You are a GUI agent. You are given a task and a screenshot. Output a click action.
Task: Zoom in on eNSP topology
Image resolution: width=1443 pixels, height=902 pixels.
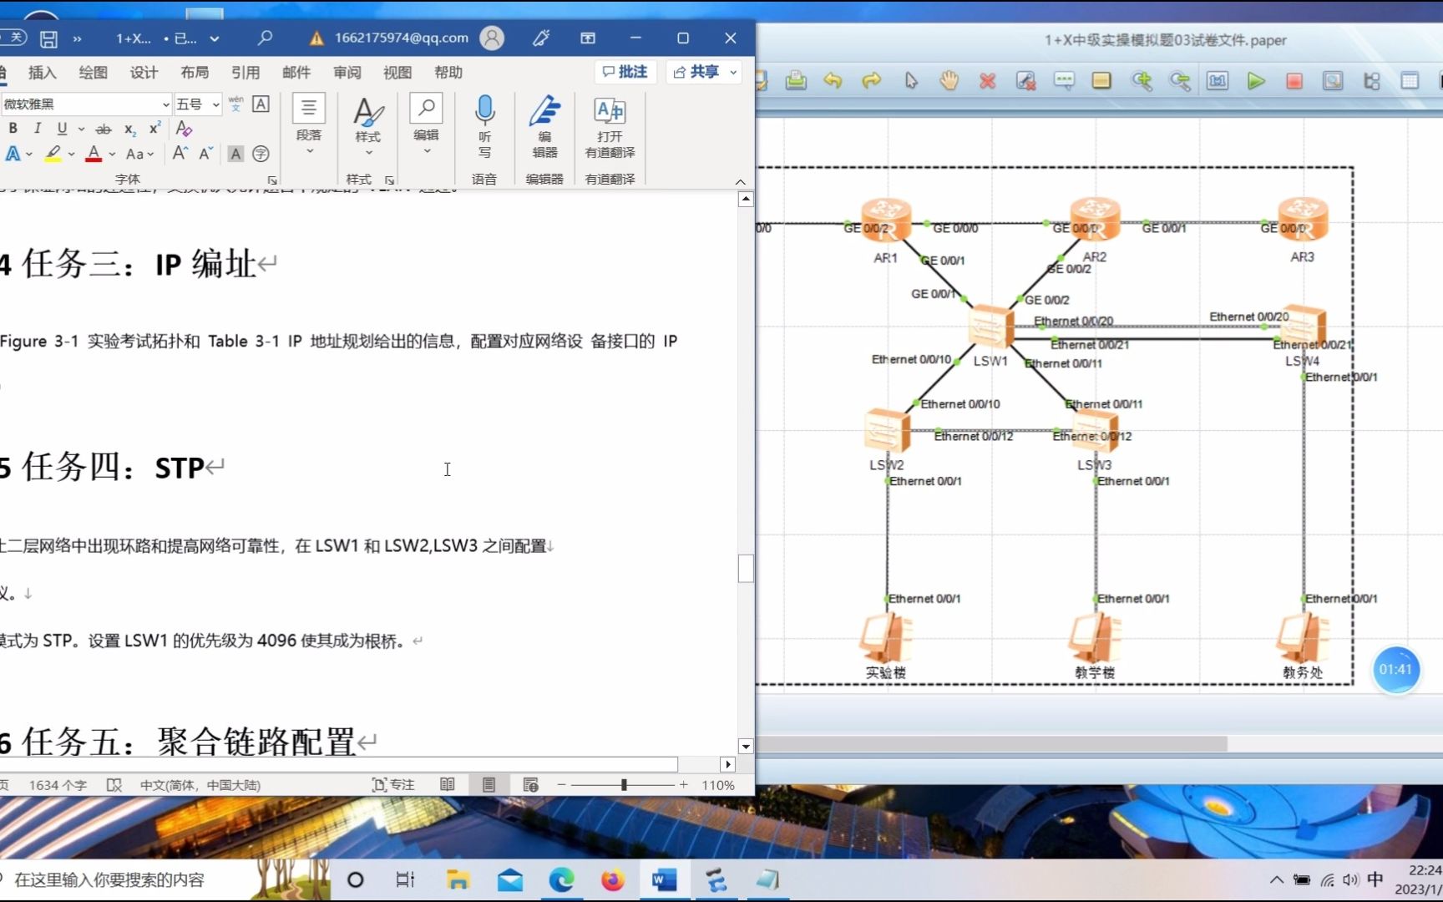[1142, 81]
